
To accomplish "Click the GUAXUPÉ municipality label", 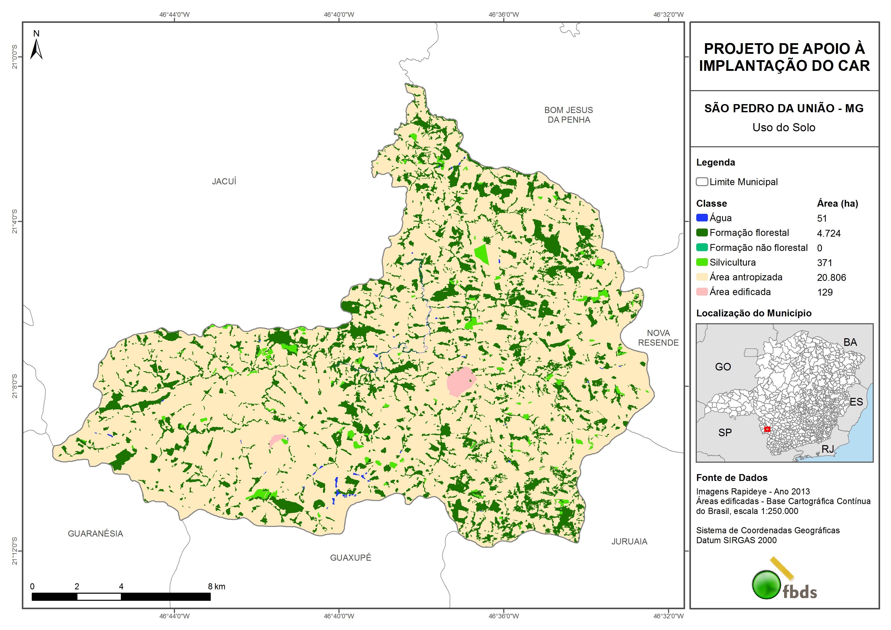I will click(x=350, y=557).
